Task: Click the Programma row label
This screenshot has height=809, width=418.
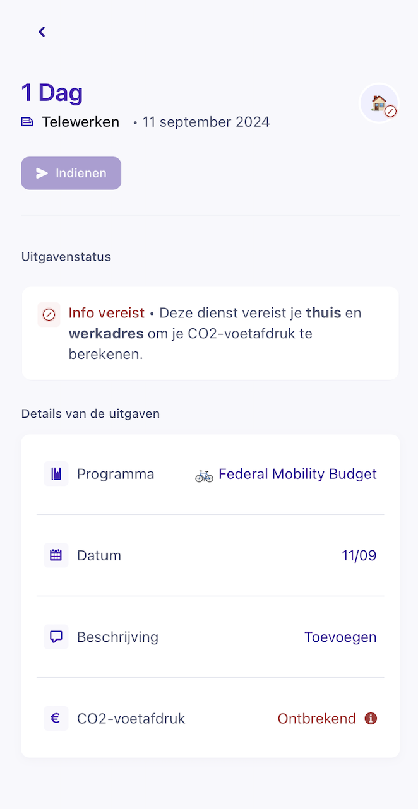Action: (116, 474)
